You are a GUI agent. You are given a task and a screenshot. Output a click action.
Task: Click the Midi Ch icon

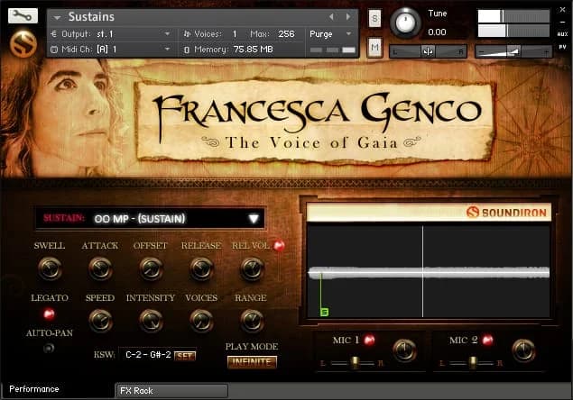54,50
